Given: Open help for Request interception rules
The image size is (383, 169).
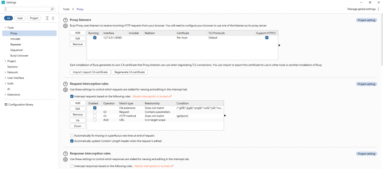Looking at the screenshot, I should pos(65,84).
